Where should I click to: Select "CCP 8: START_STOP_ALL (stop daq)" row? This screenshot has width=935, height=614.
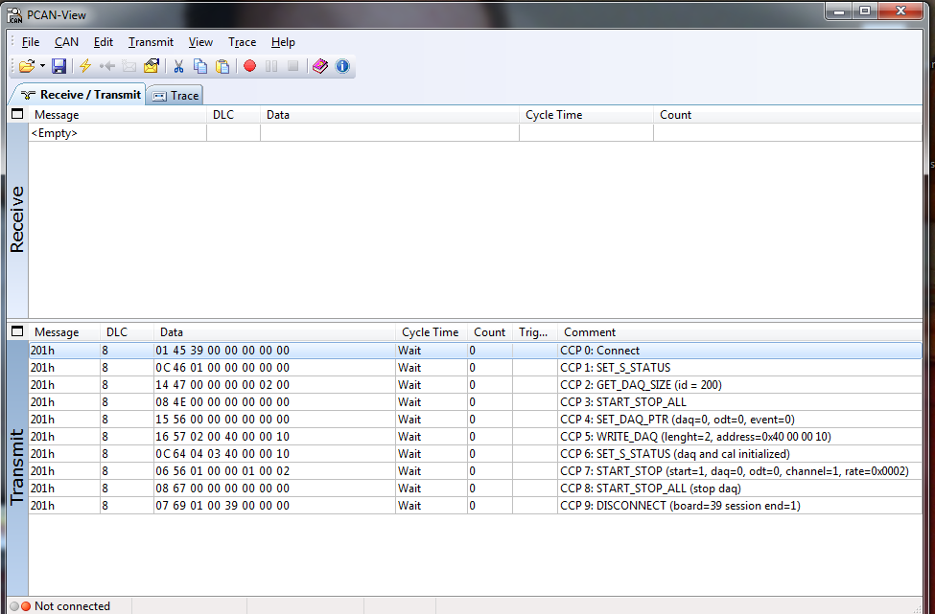pyautogui.click(x=476, y=489)
